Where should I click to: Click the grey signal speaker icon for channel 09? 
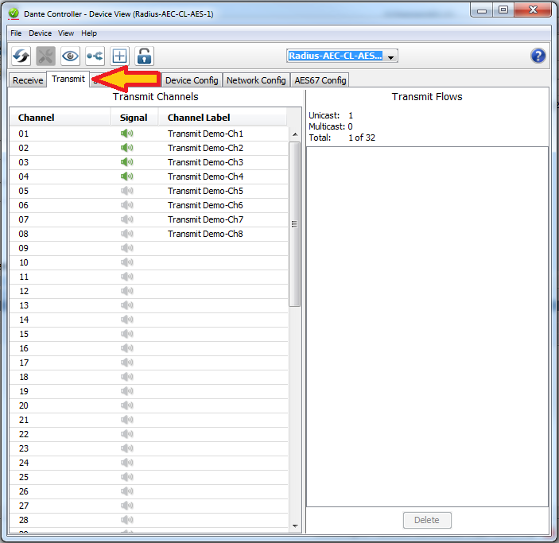click(126, 248)
